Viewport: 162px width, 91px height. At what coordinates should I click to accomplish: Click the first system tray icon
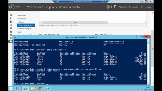tap(135, 88)
